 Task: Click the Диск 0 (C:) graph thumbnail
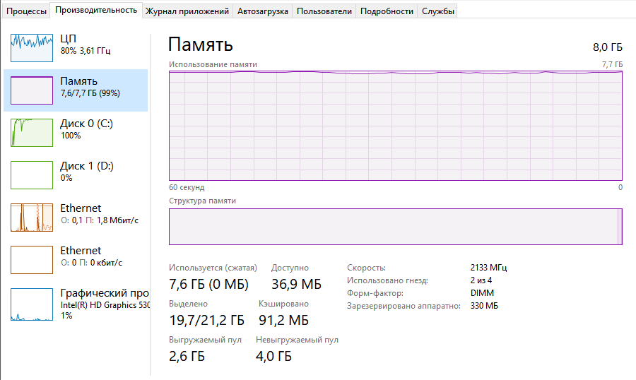[x=32, y=133]
